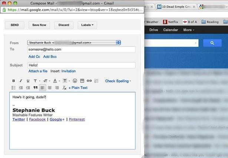This screenshot has height=158, width=228.
Task: Align text left
Action: [43, 88]
